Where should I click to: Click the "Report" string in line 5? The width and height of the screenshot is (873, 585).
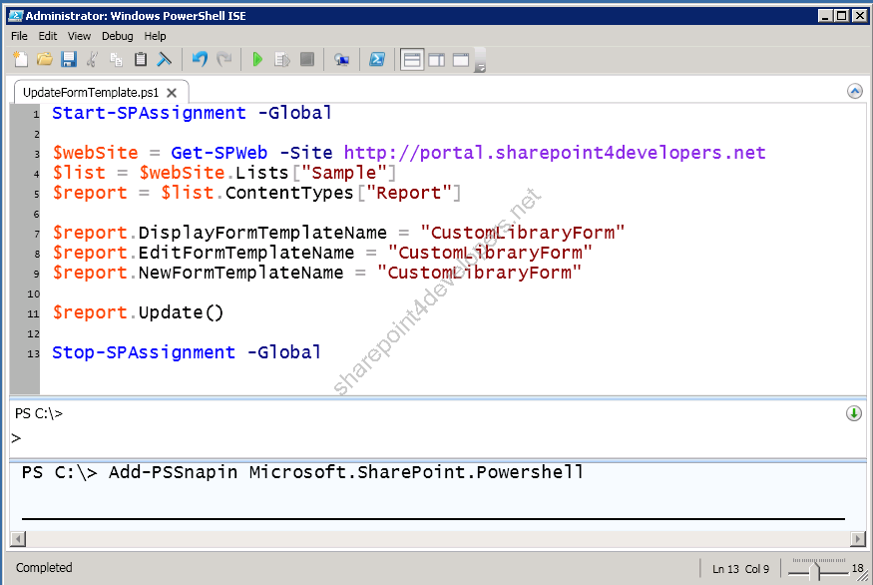409,193
